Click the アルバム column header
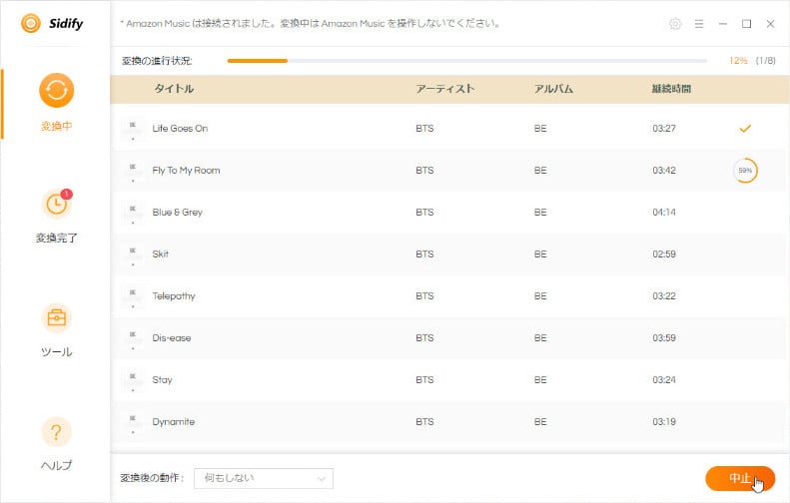 (x=553, y=89)
